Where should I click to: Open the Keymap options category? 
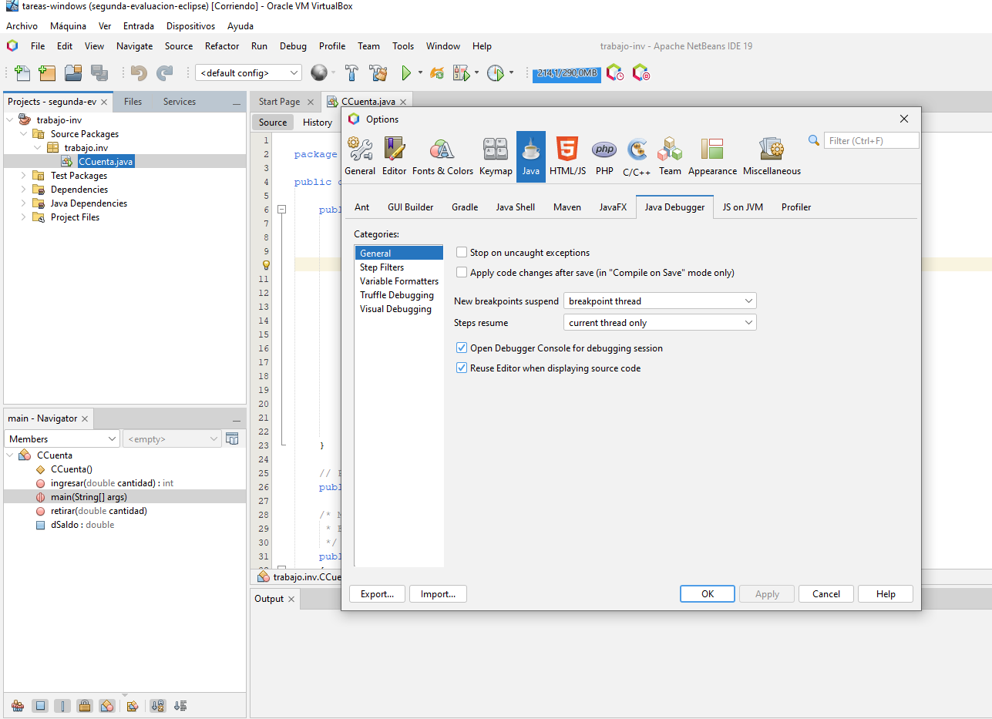(x=496, y=156)
